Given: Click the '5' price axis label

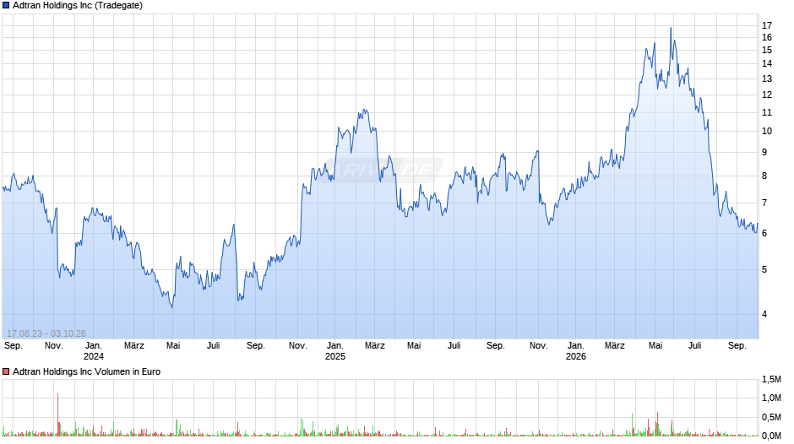Looking at the screenshot, I should click(x=764, y=270).
